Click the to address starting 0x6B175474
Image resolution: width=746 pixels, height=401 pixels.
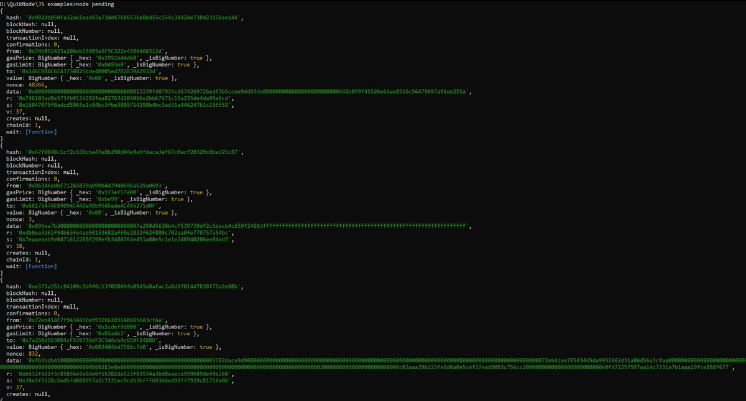pyautogui.click(x=89, y=206)
